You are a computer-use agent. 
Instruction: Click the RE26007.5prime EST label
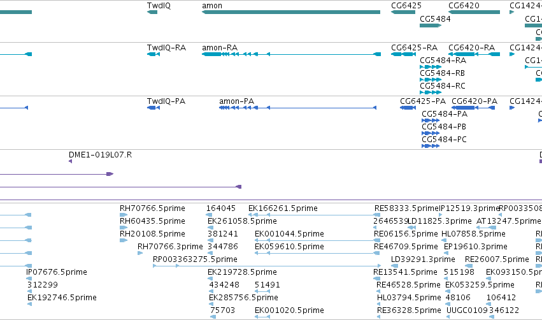pos(497,259)
